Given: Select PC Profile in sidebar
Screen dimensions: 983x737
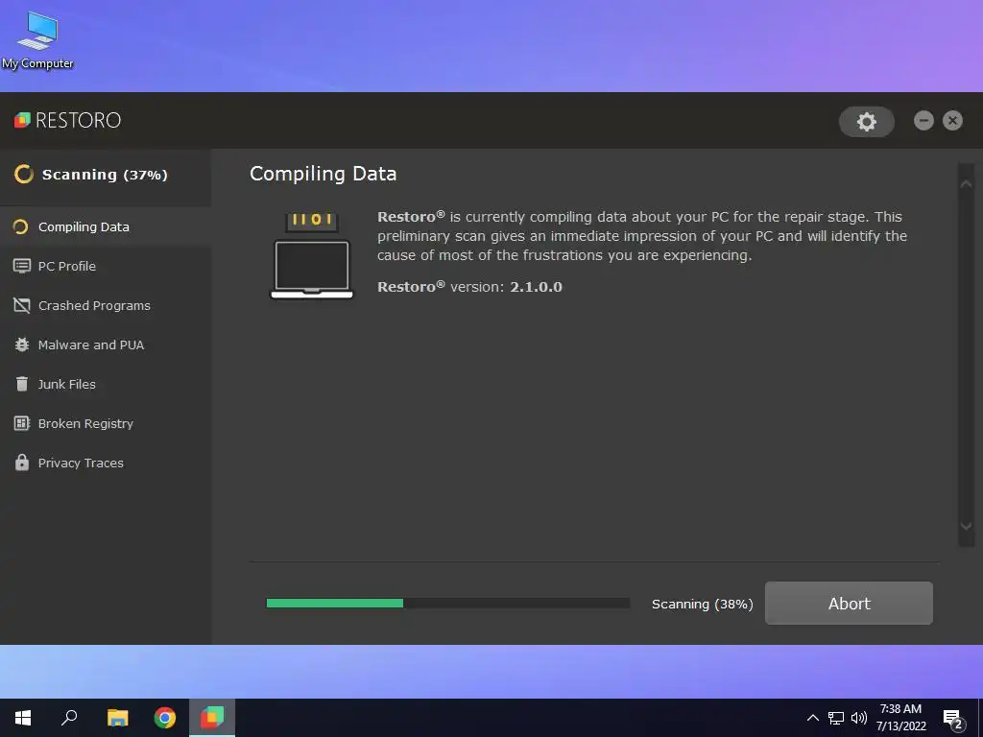Looking at the screenshot, I should 106,266.
